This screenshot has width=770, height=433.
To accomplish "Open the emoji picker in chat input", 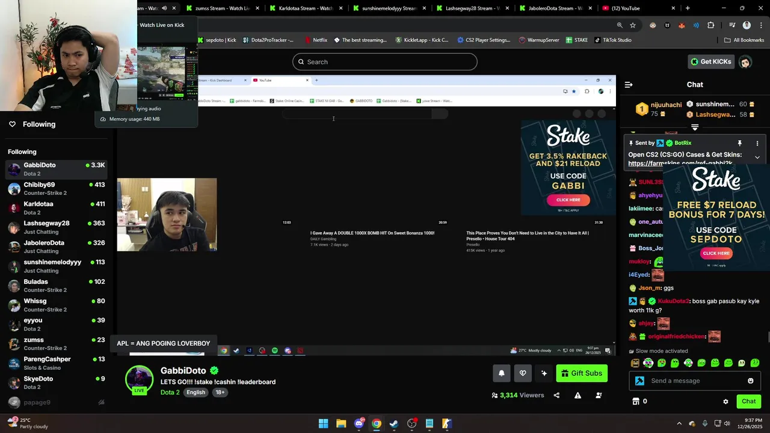I will coord(750,381).
